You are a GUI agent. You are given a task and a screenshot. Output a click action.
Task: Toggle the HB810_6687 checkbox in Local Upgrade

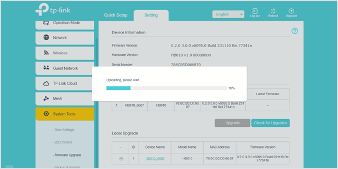click(x=121, y=159)
